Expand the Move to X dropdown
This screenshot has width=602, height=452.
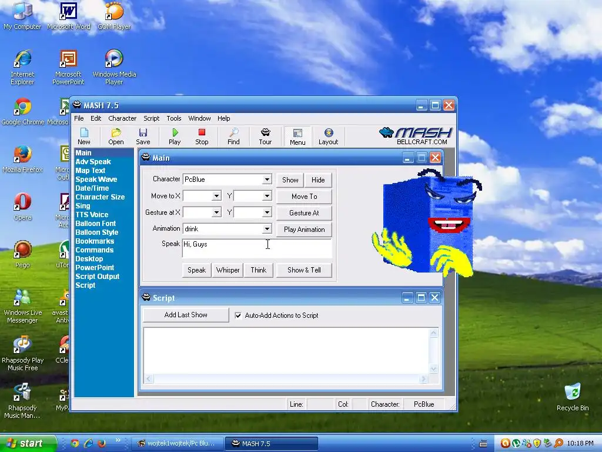click(216, 196)
